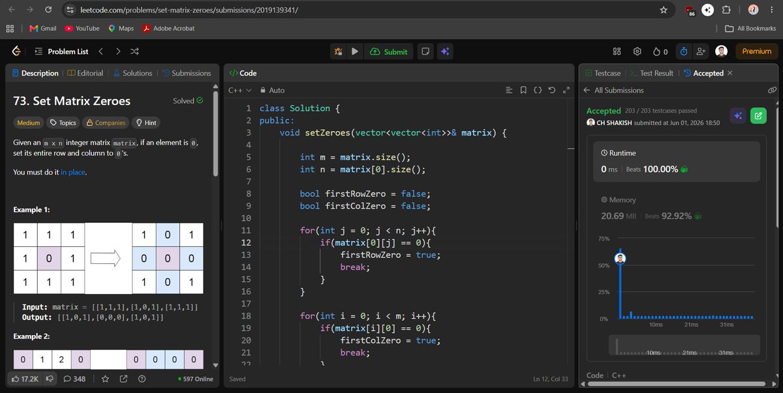Analyze submission with AI sparkle button
Image resolution: width=783 pixels, height=393 pixels.
tap(738, 116)
